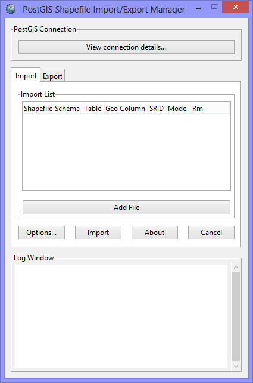Start import with the Import button
This screenshot has width=253, height=383.
pyautogui.click(x=98, y=232)
